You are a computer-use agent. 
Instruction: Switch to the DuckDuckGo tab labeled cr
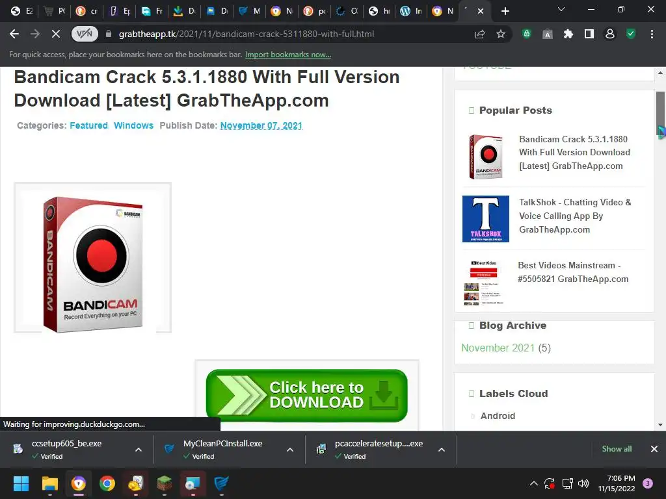(87, 12)
